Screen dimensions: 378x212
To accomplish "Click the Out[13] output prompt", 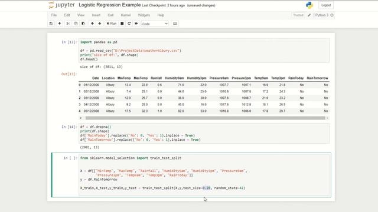I will tap(69, 74).
